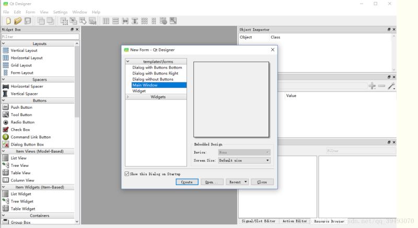418x228 pixels.
Task: Collapse the templates\forms tree group
Action: click(x=127, y=61)
